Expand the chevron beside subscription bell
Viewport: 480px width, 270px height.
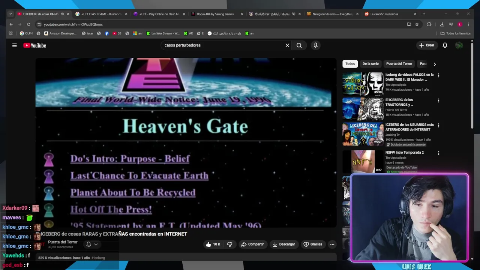pos(96,244)
